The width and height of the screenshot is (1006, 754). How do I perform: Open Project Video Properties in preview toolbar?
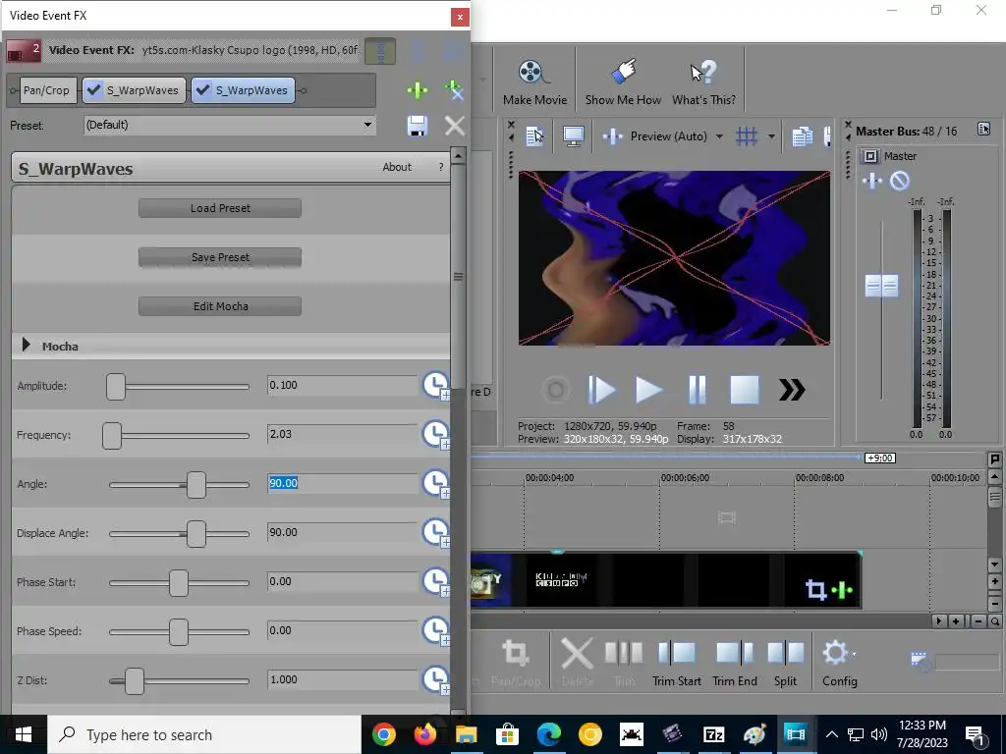point(534,135)
